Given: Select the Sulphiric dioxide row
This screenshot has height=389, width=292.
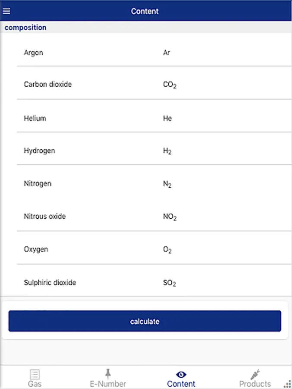Looking at the screenshot, I should click(146, 283).
